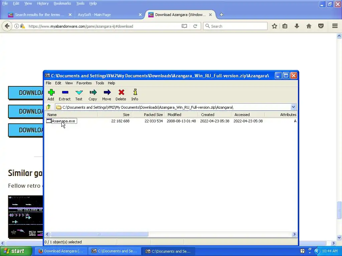Select the Move tool in 7-Zip

[107, 92]
